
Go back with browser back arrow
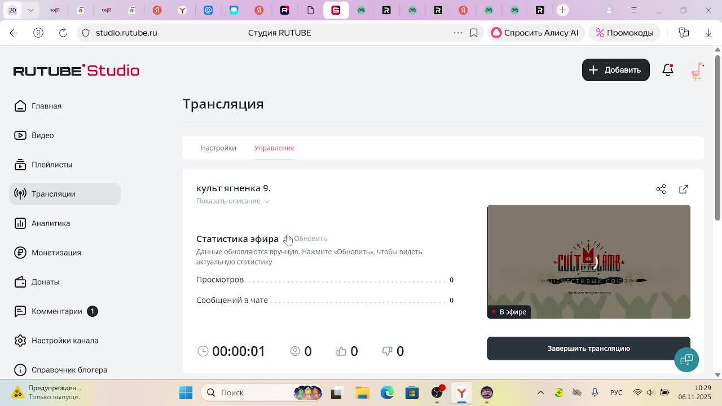tap(14, 33)
